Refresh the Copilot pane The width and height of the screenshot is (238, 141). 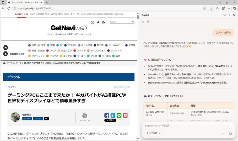pyautogui.click(x=225, y=15)
